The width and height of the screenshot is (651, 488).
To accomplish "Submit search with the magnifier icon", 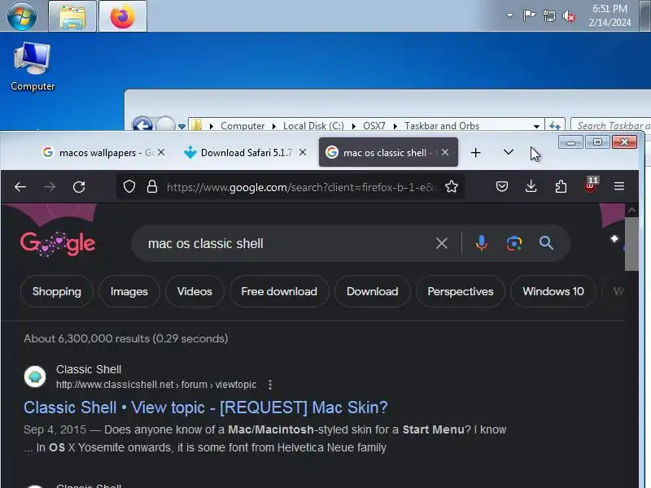I will [x=546, y=243].
